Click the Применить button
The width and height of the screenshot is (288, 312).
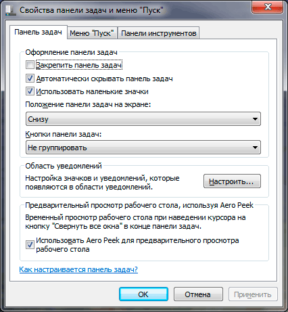(x=253, y=294)
